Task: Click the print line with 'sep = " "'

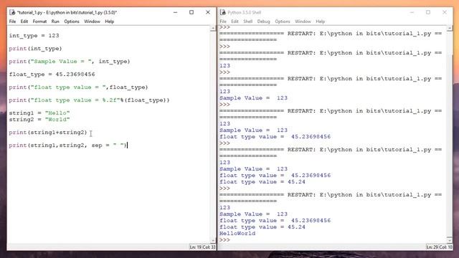Action: tap(68, 145)
